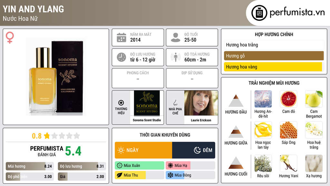The height and width of the screenshot is (186, 330).
Task: Click the Yin and Ylang bottle product photo
Action: [x=56, y=77]
